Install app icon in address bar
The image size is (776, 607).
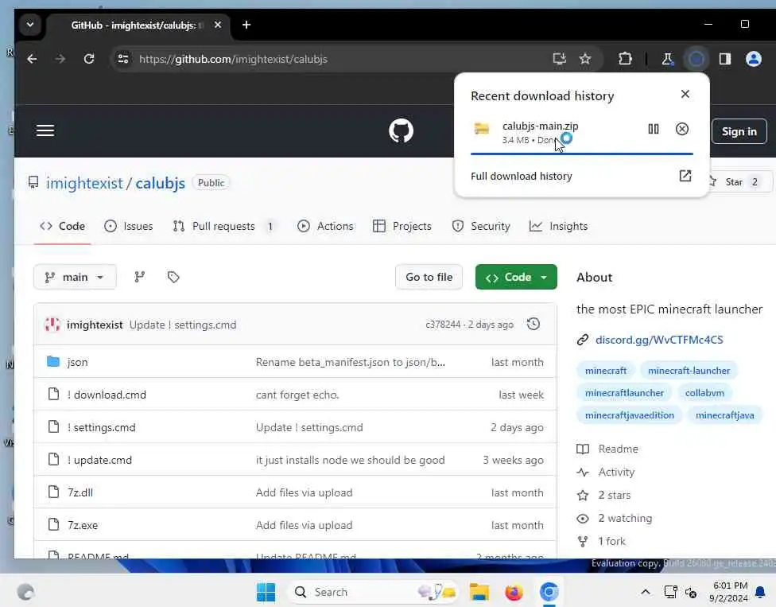click(559, 59)
